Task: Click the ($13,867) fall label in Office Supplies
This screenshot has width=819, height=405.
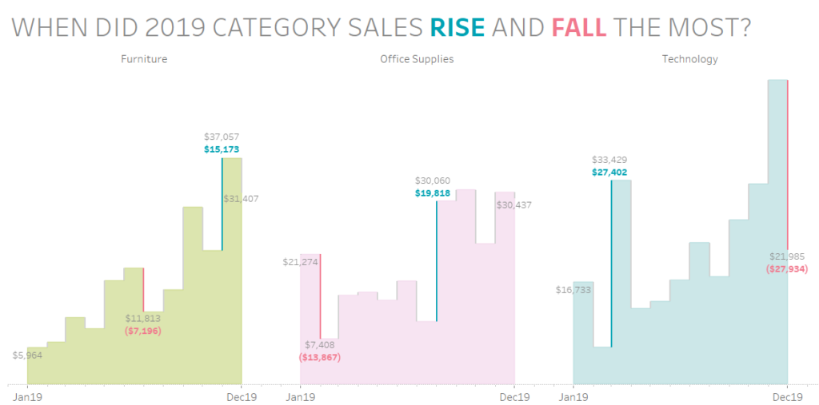Action: [320, 357]
